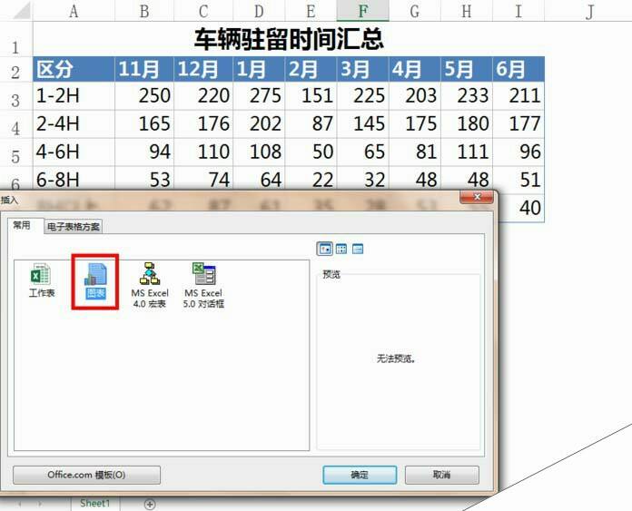Click the 6-8H row label
The width and height of the screenshot is (632, 511).
tap(74, 179)
